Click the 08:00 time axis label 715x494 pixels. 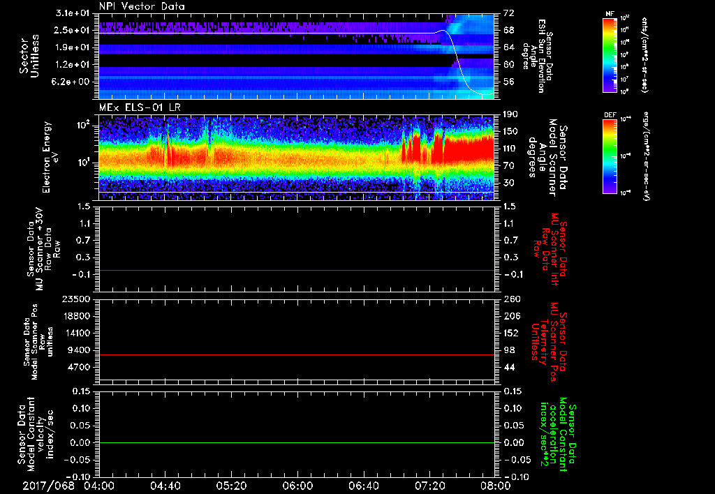click(x=496, y=486)
